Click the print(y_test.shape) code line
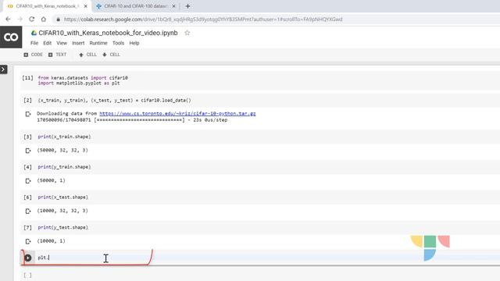Viewport: 500px width, 281px height. [x=62, y=227]
